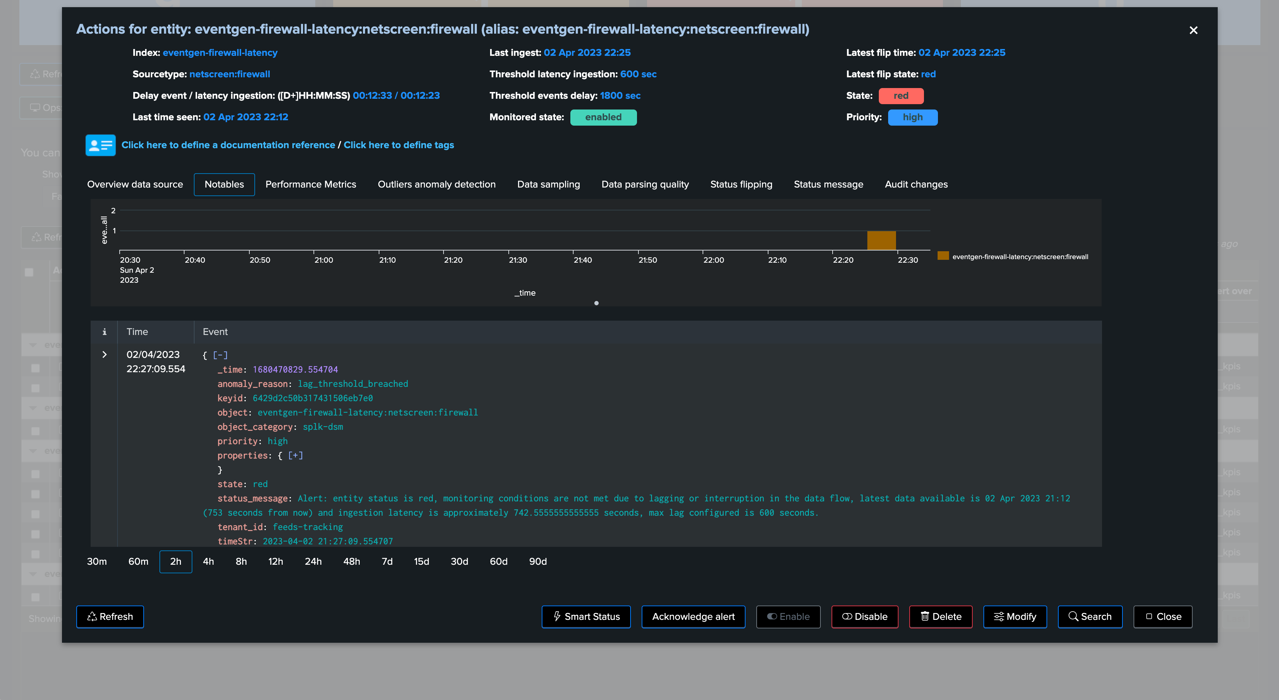
Task: Open the Status flipping tab
Action: pyautogui.click(x=741, y=184)
